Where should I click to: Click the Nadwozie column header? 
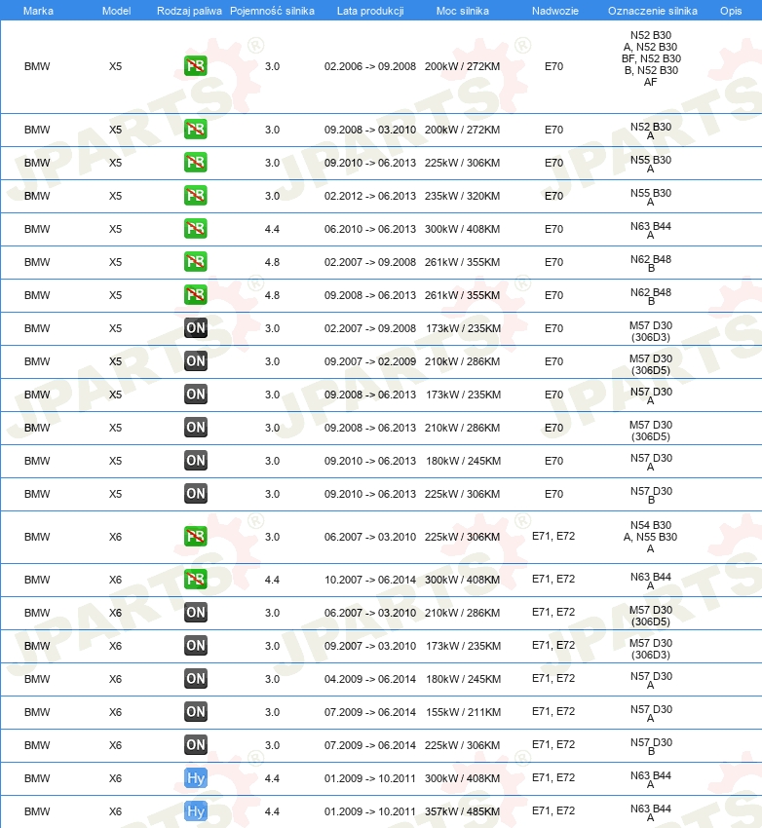(555, 11)
